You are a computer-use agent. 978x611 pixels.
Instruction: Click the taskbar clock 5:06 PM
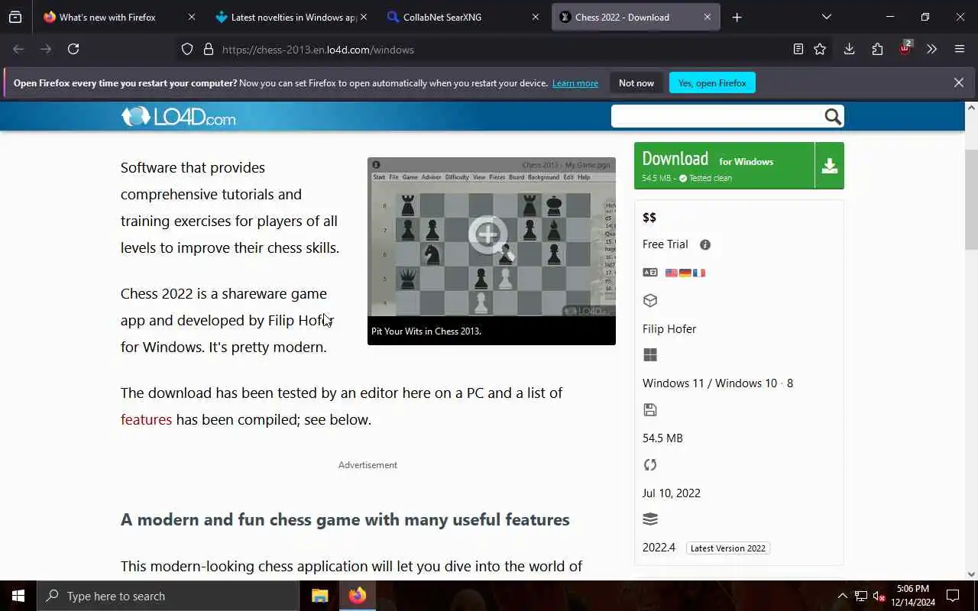913,589
